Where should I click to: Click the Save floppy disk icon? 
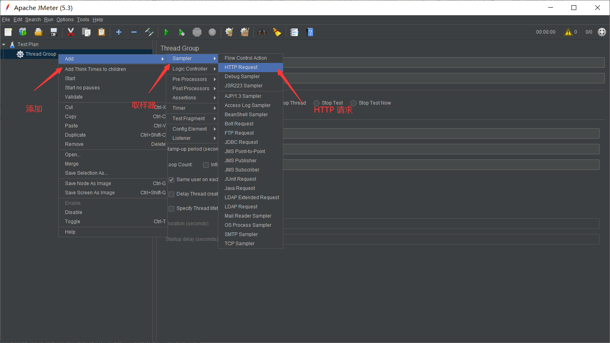click(x=54, y=32)
